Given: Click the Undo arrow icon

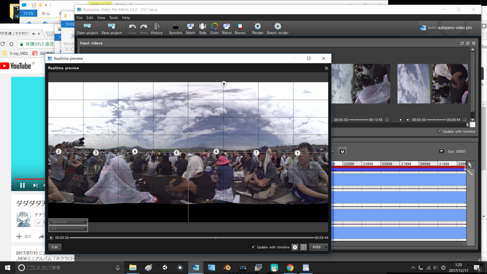Looking at the screenshot, I should pyautogui.click(x=132, y=27).
